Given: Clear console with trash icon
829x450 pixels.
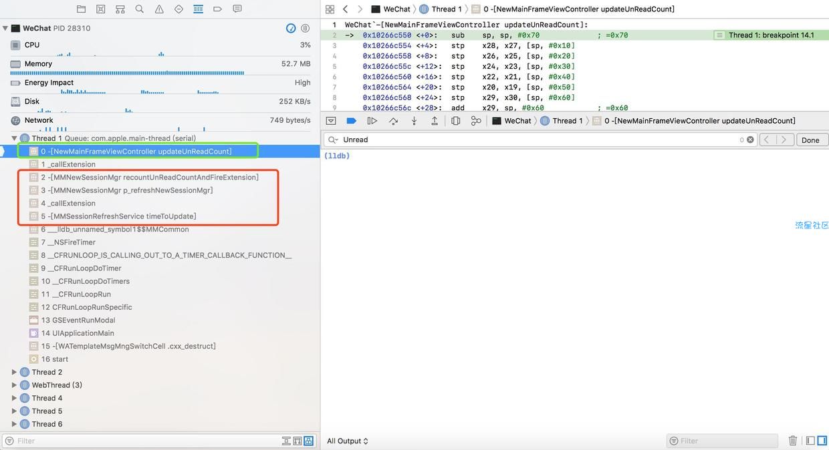Looking at the screenshot, I should tap(793, 441).
